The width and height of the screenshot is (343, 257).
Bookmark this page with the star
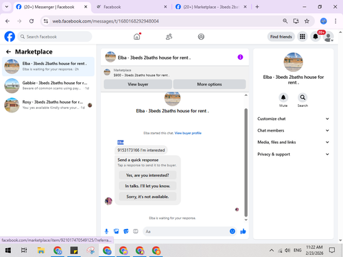(x=307, y=21)
